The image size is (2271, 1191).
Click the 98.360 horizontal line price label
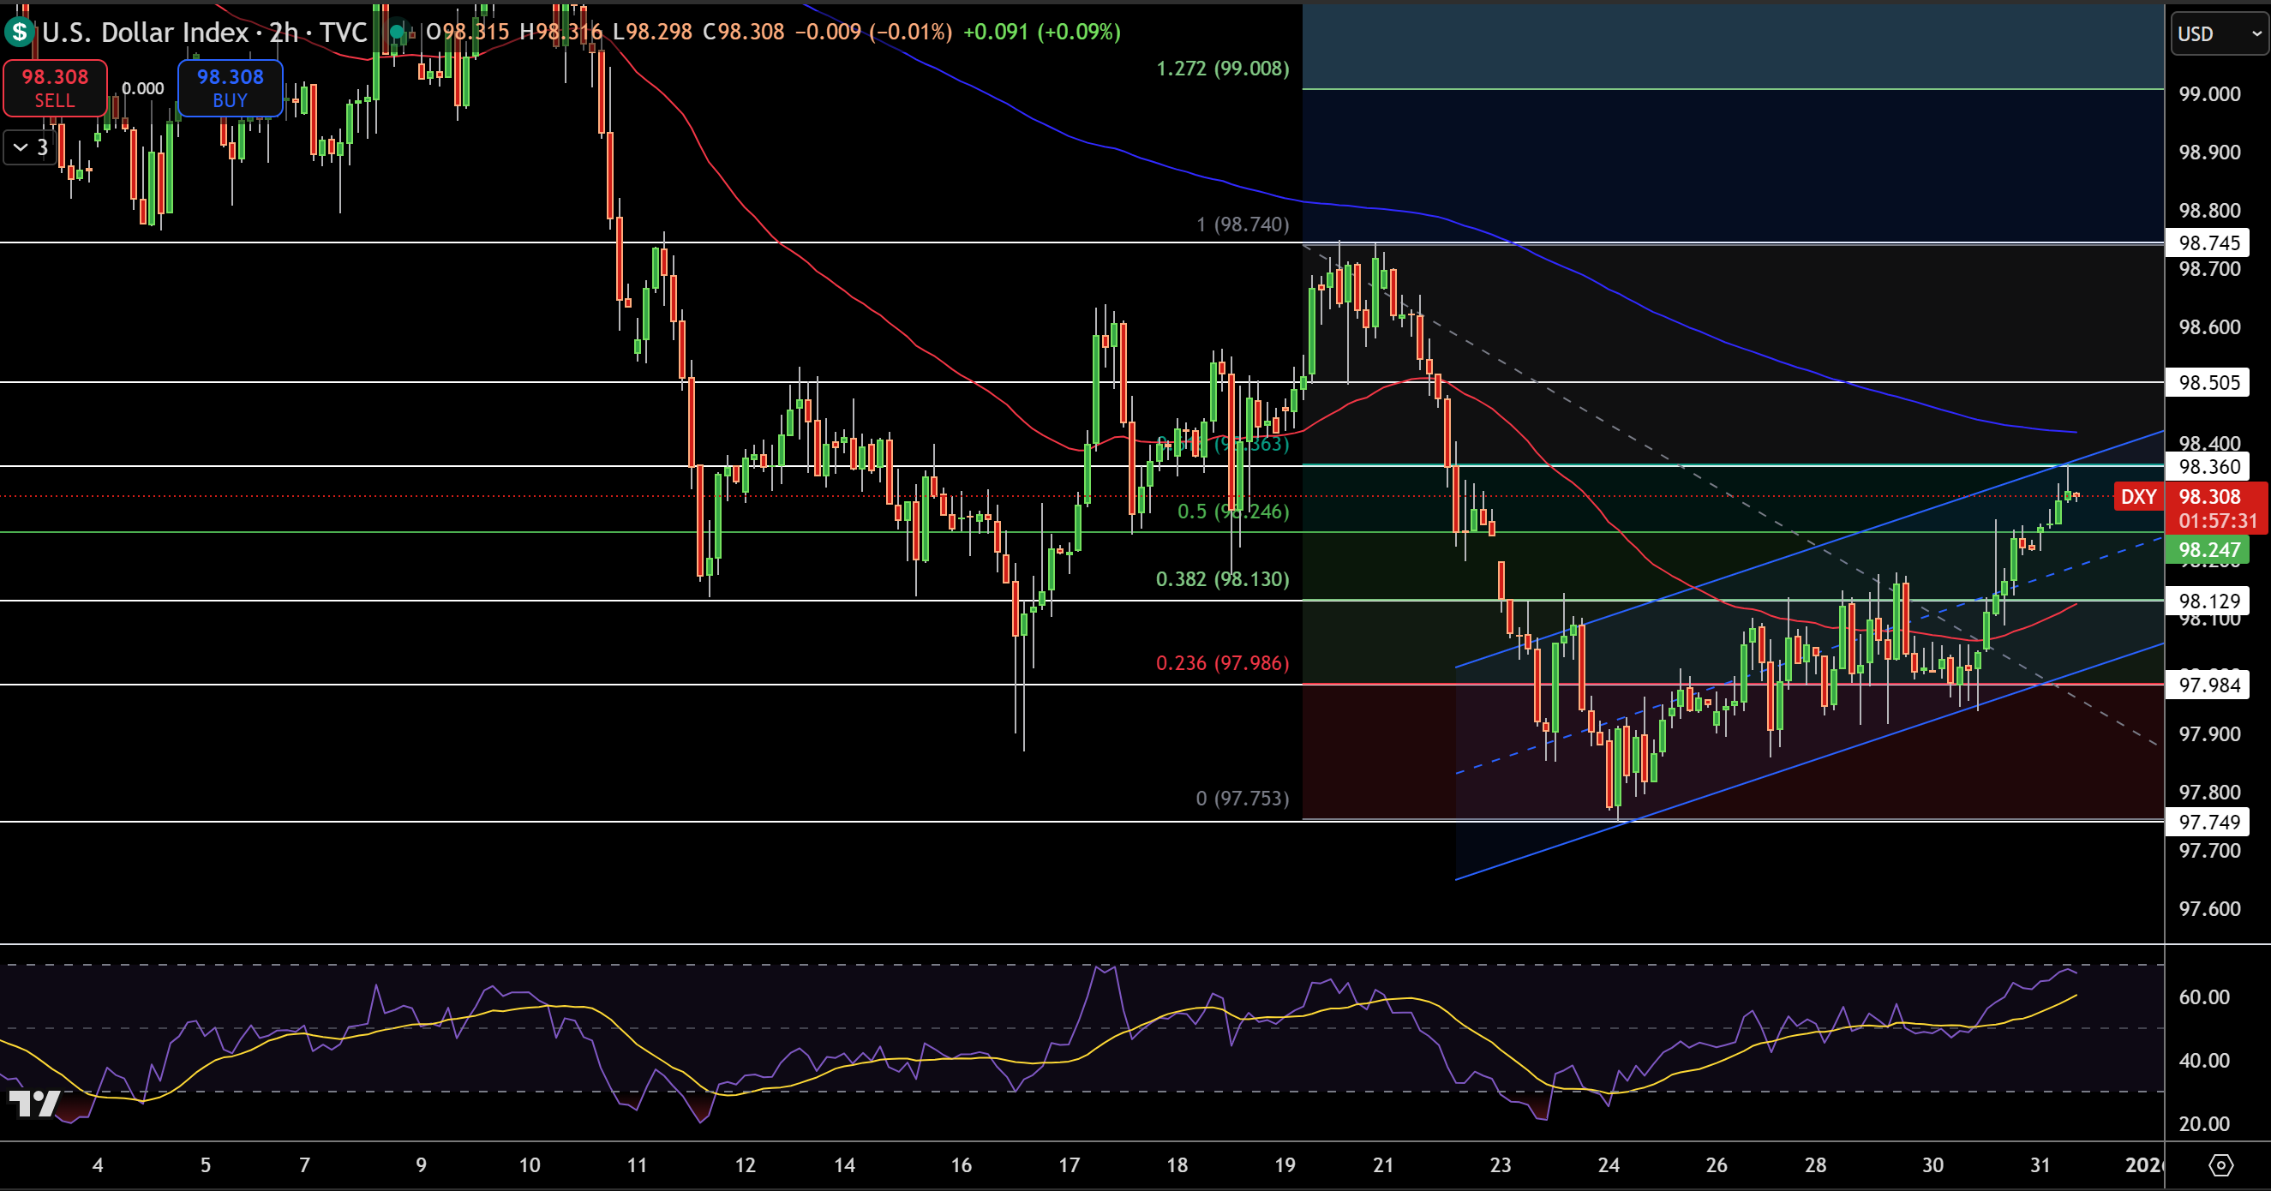pos(2208,466)
